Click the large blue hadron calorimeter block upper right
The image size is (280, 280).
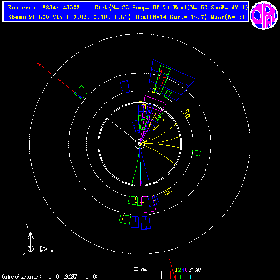point(172,80)
